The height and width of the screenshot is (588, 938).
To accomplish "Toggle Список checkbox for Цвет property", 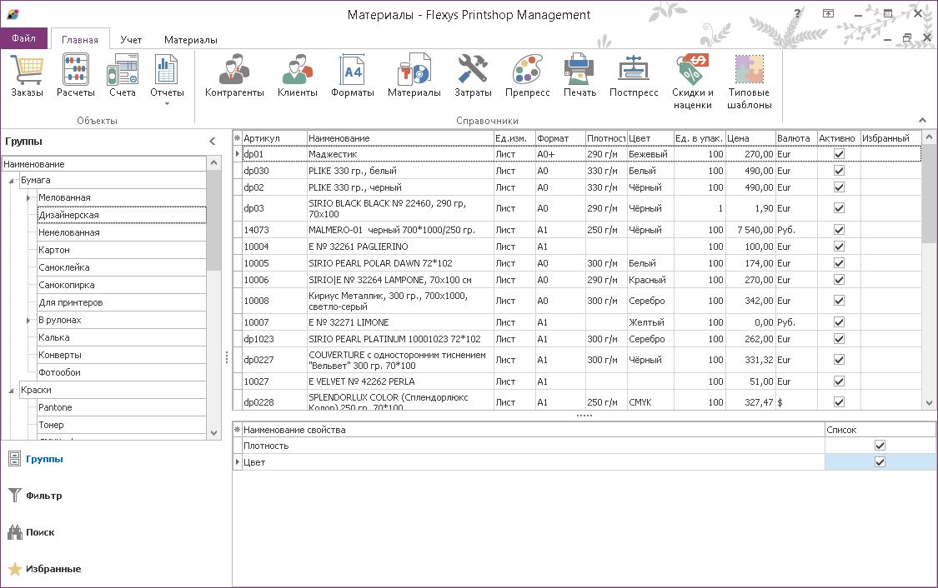I will [x=880, y=462].
